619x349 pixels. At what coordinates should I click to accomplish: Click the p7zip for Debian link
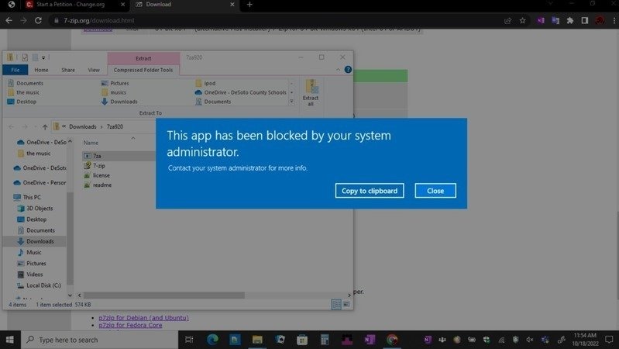pos(143,317)
